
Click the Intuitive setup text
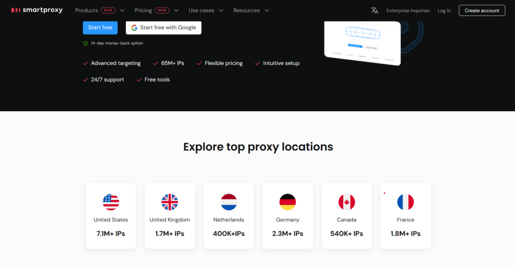click(x=281, y=63)
